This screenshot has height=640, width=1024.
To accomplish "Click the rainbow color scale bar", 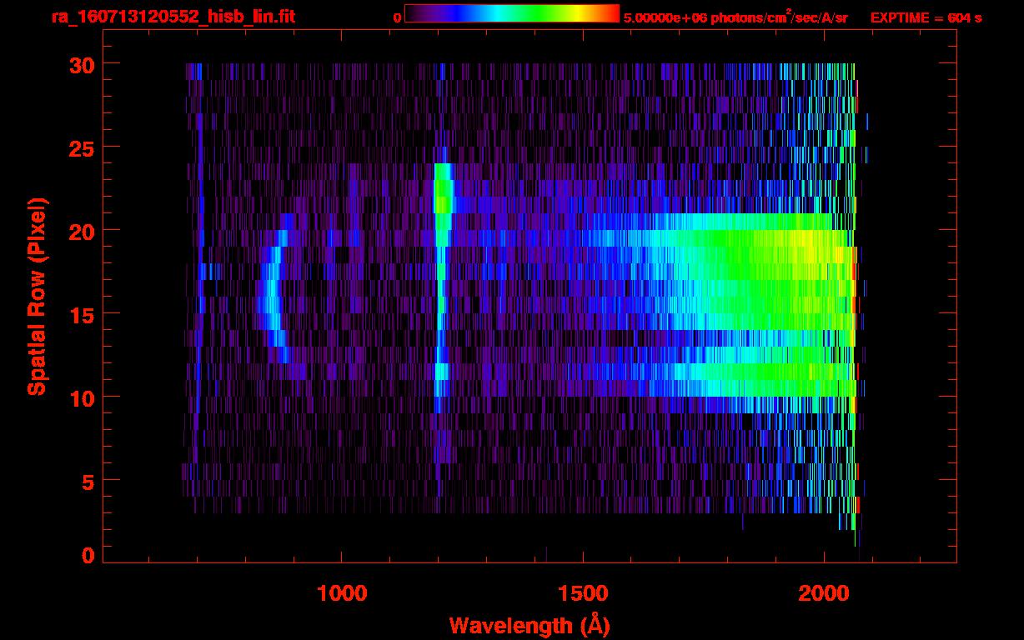I will pyautogui.click(x=511, y=13).
